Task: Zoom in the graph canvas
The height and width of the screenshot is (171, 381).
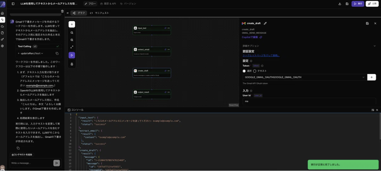Action: coord(72,40)
